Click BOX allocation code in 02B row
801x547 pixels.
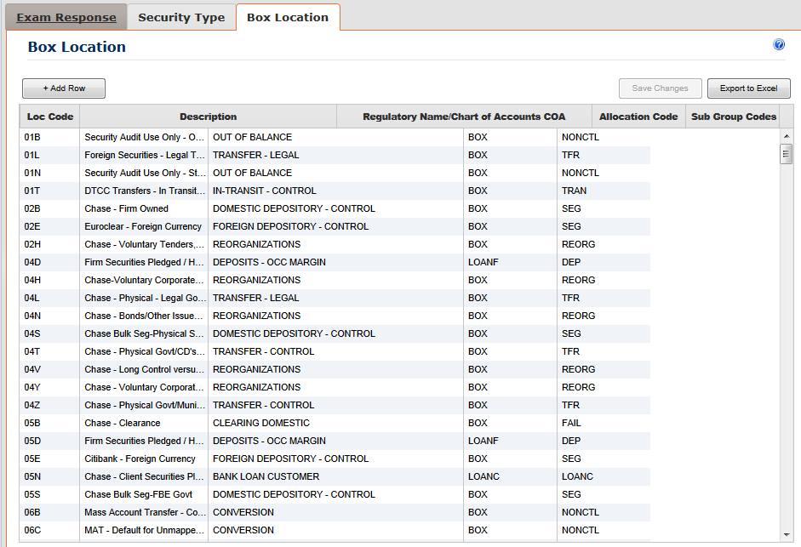(478, 209)
